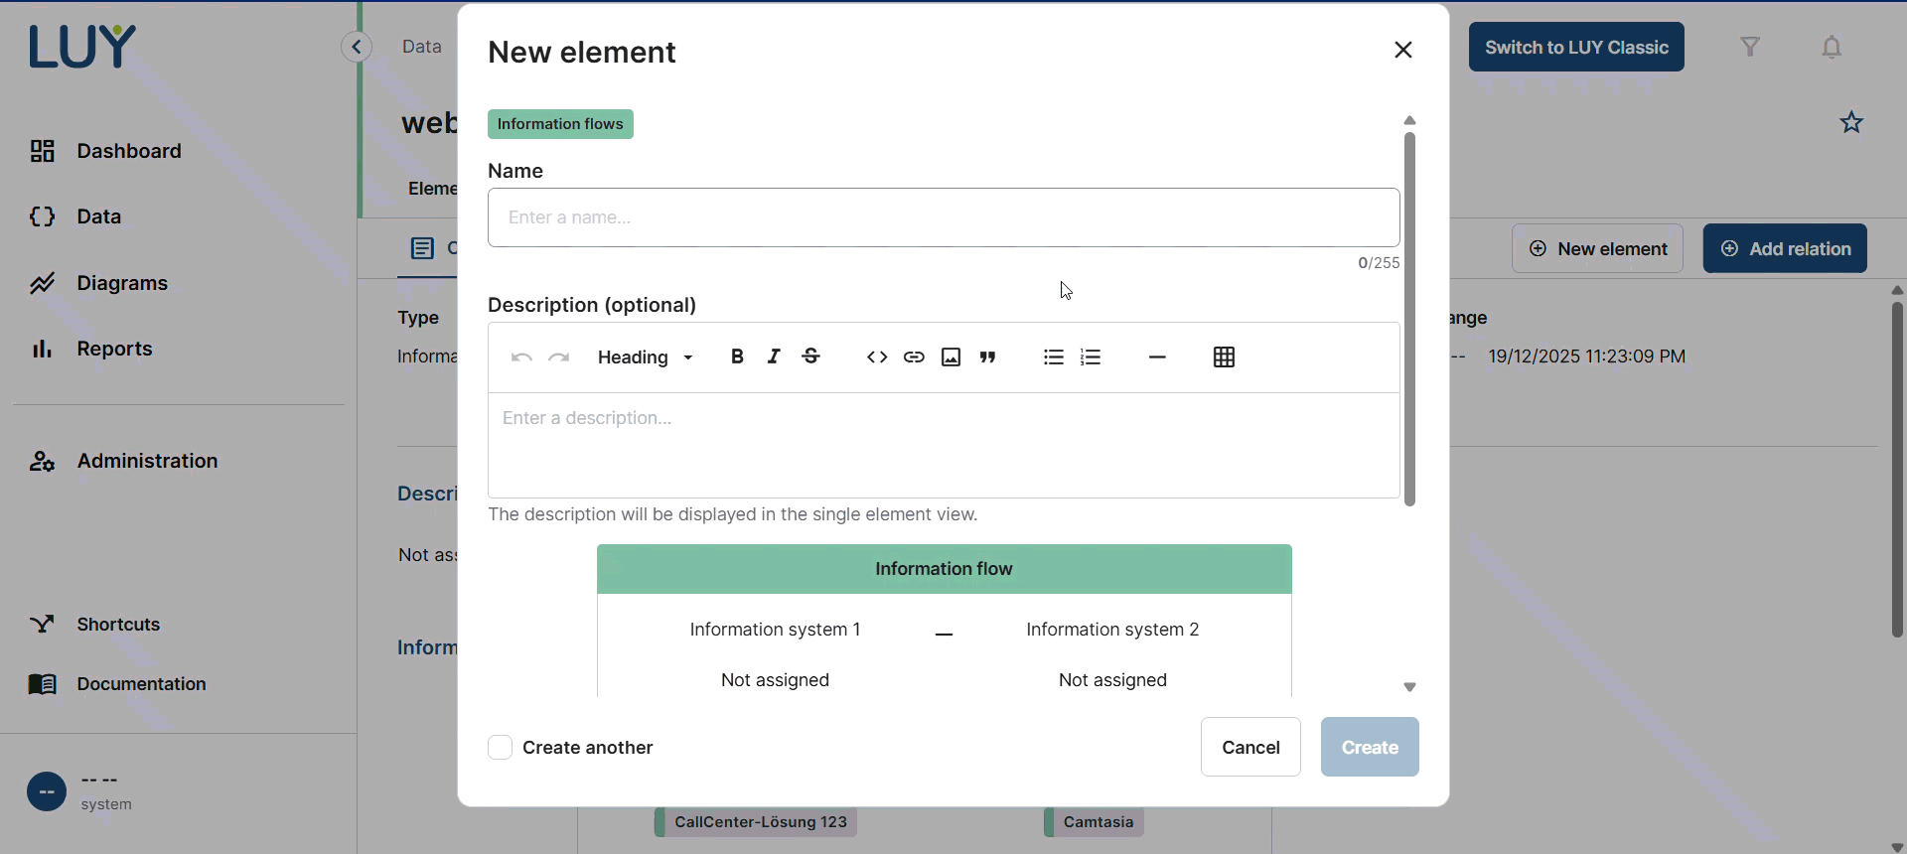Screen dimensions: 1907x854
Task: Collapse the sidebar with the chevron button
Action: tap(357, 47)
